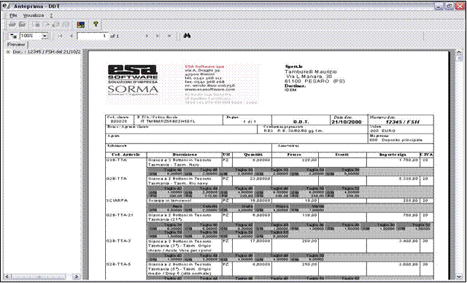Click document number '12345 / FSH'
The height and width of the screenshot is (283, 467).
[x=402, y=122]
